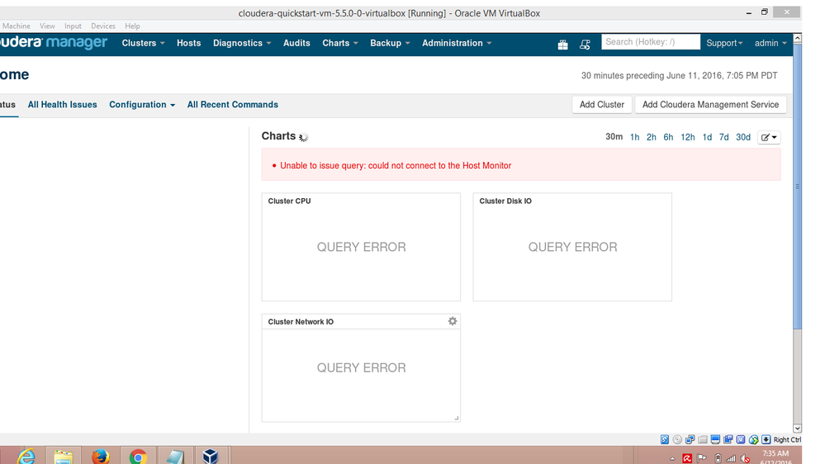Open Firefox from the taskbar
825x464 pixels.
(x=100, y=456)
